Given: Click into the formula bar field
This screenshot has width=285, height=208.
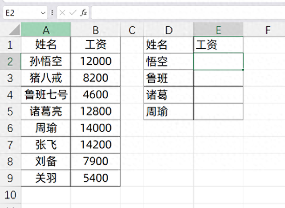Looking at the screenshot, I should [188, 13].
